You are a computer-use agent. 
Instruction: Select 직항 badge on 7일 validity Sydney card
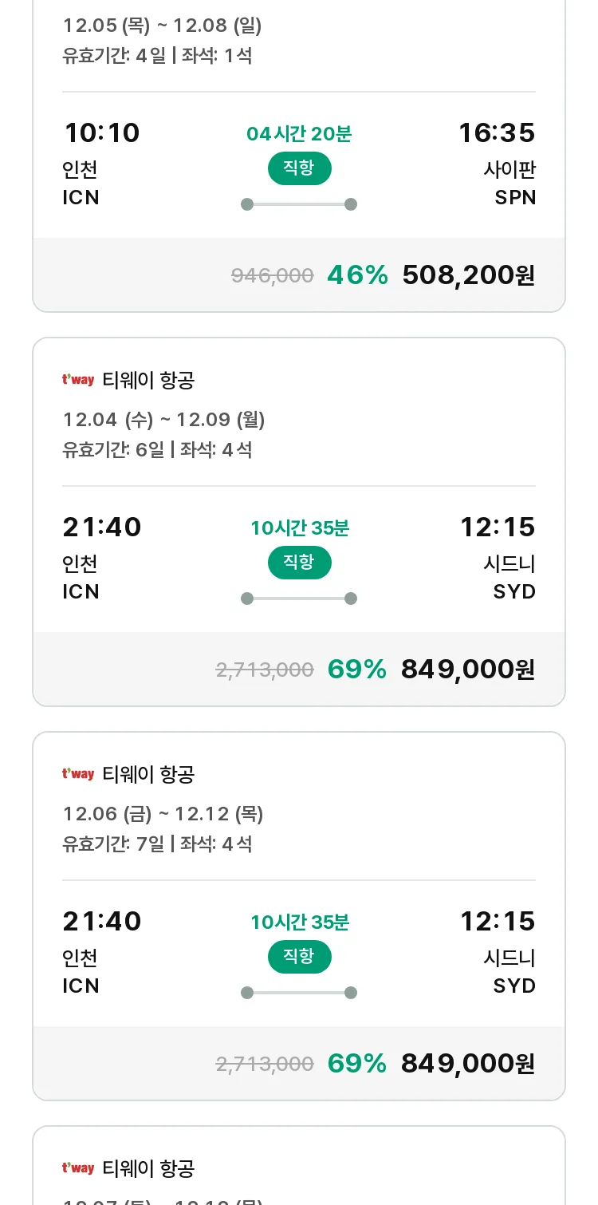click(x=299, y=957)
